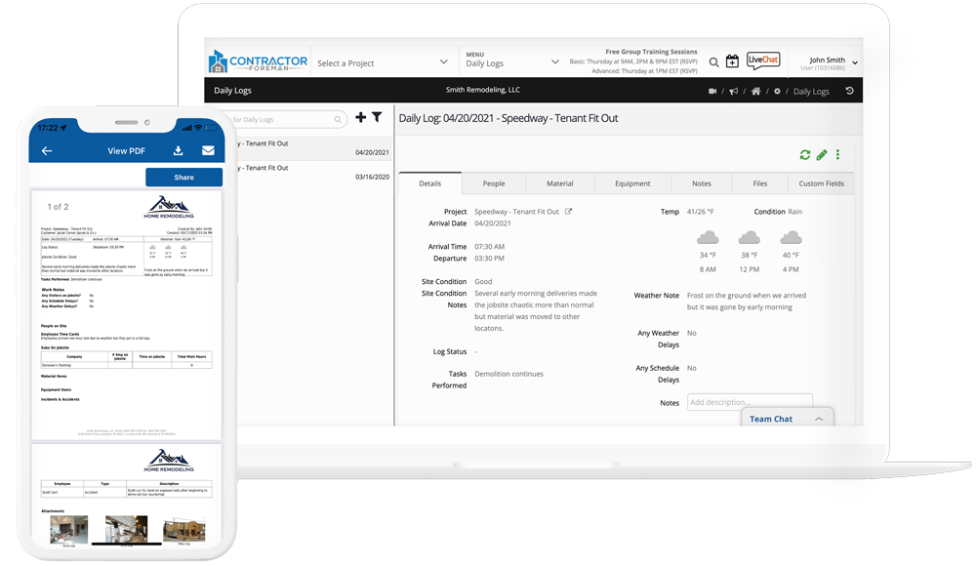Image resolution: width=976 pixels, height=566 pixels.
Task: Click the home icon in the breadcrumb bar
Action: click(755, 91)
